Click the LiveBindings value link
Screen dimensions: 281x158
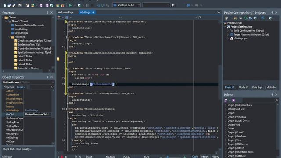coord(32,110)
